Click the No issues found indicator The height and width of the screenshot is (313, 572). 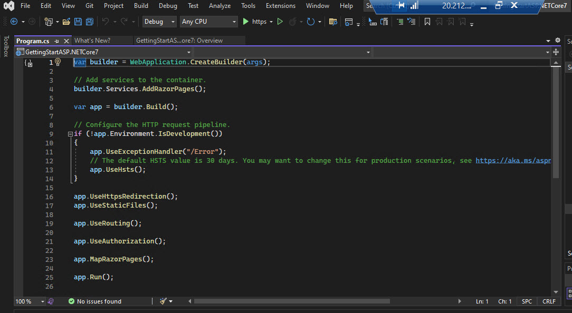[x=95, y=301]
